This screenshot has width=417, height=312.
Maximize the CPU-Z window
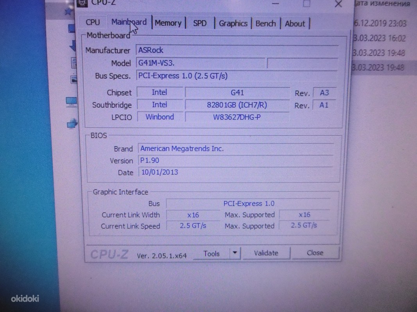306,4
